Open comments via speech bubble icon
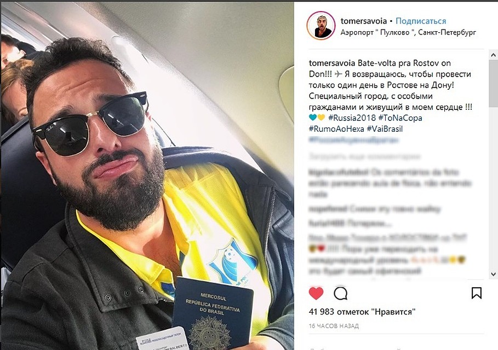Viewport: 498px width, 350px height. (x=340, y=293)
